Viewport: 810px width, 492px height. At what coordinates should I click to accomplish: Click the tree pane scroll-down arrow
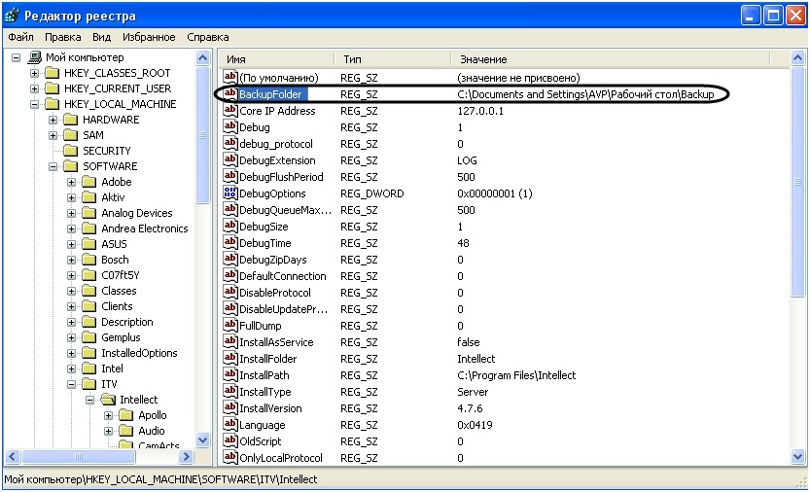click(203, 440)
